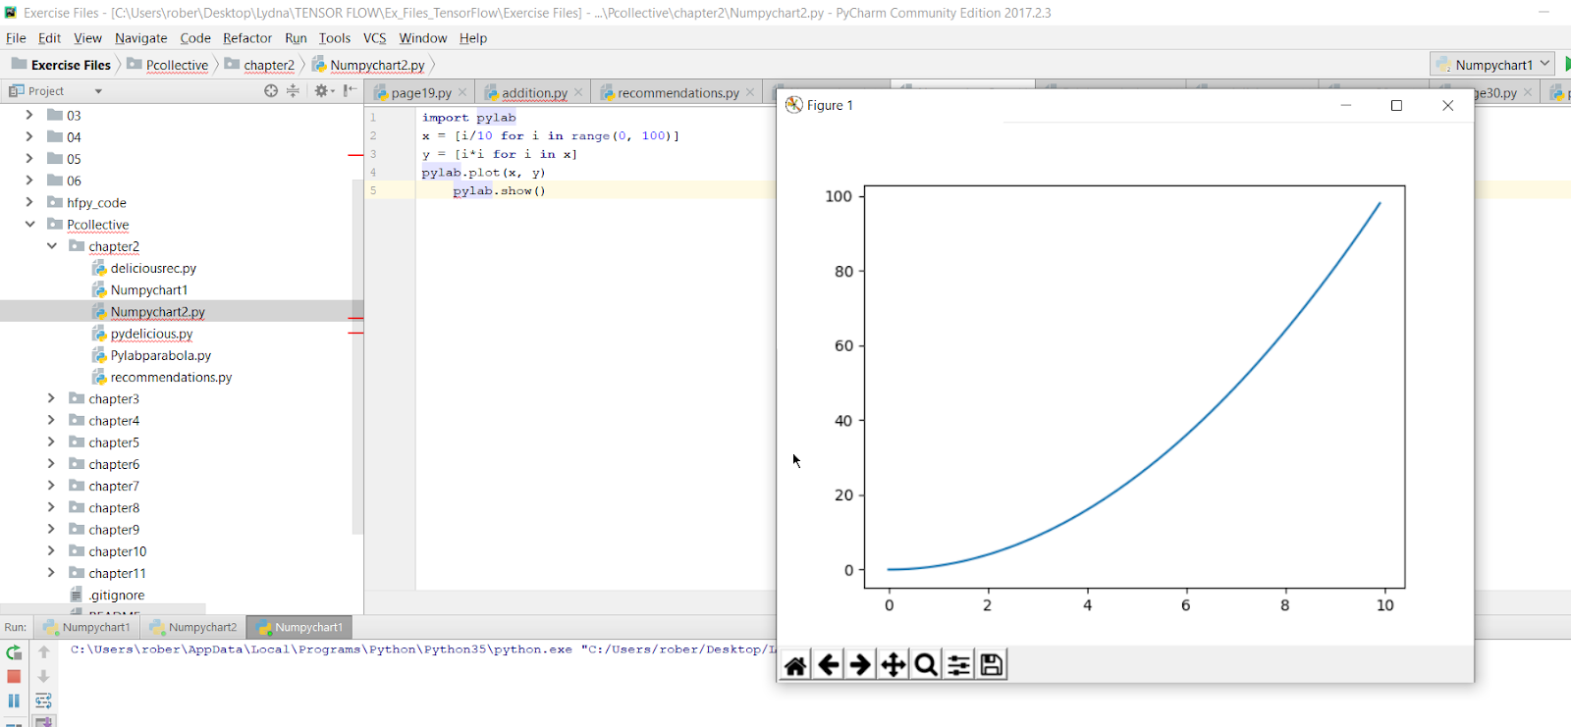Viewport: 1571px width, 727px height.
Task: Expand the chapter11 folder
Action: click(51, 573)
